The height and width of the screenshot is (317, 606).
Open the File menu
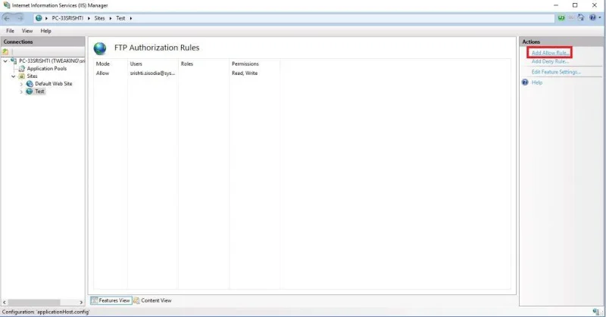(x=10, y=31)
